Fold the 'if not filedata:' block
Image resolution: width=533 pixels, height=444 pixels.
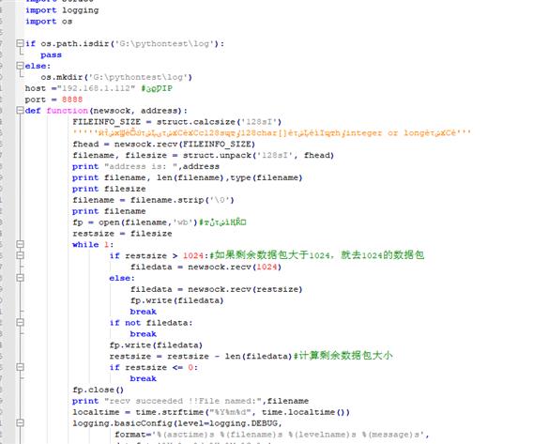(20, 322)
